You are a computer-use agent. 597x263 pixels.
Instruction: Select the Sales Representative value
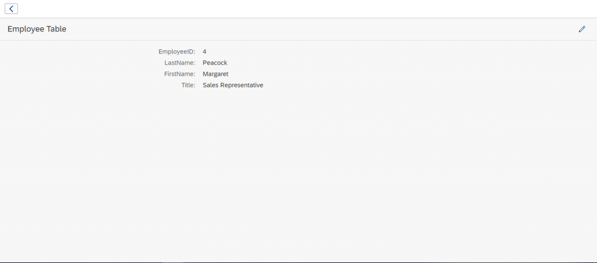point(233,85)
